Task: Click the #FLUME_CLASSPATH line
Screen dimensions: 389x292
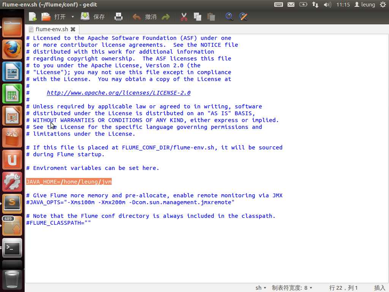Action: tap(59, 223)
